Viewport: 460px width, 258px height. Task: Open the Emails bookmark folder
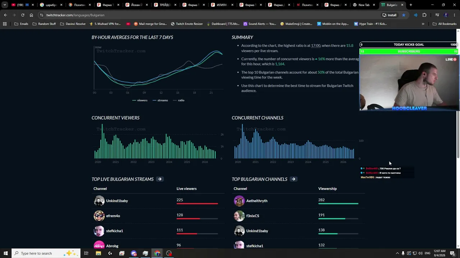(x=21, y=24)
